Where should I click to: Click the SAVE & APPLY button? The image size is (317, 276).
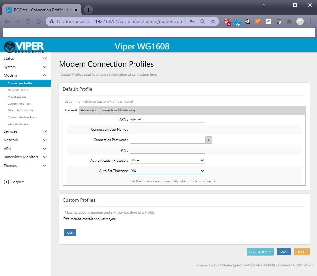(x=260, y=252)
